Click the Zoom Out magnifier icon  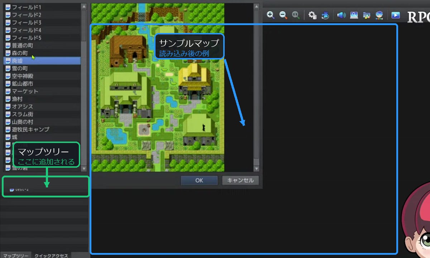283,15
